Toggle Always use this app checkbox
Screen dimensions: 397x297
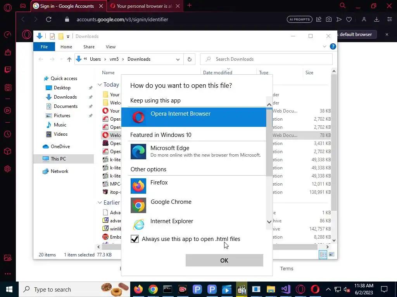[135, 239]
